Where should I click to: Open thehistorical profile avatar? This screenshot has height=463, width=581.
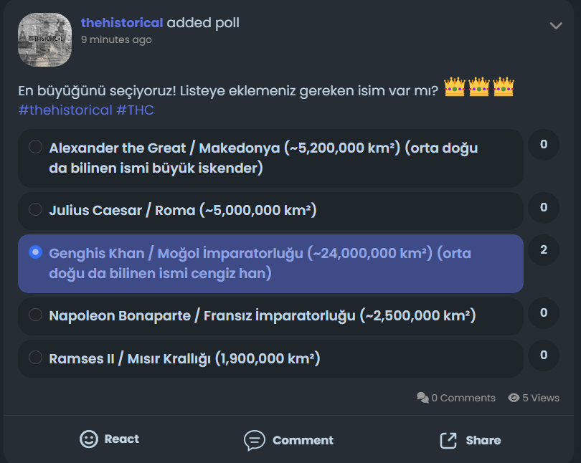[x=44, y=40]
